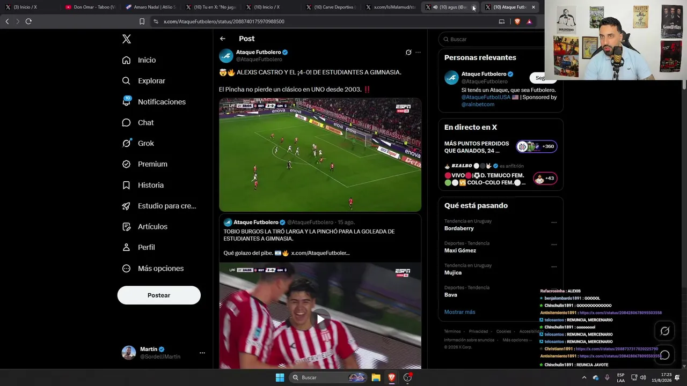Open the Mujica trend options menu
This screenshot has width=687, height=386.
554,266
